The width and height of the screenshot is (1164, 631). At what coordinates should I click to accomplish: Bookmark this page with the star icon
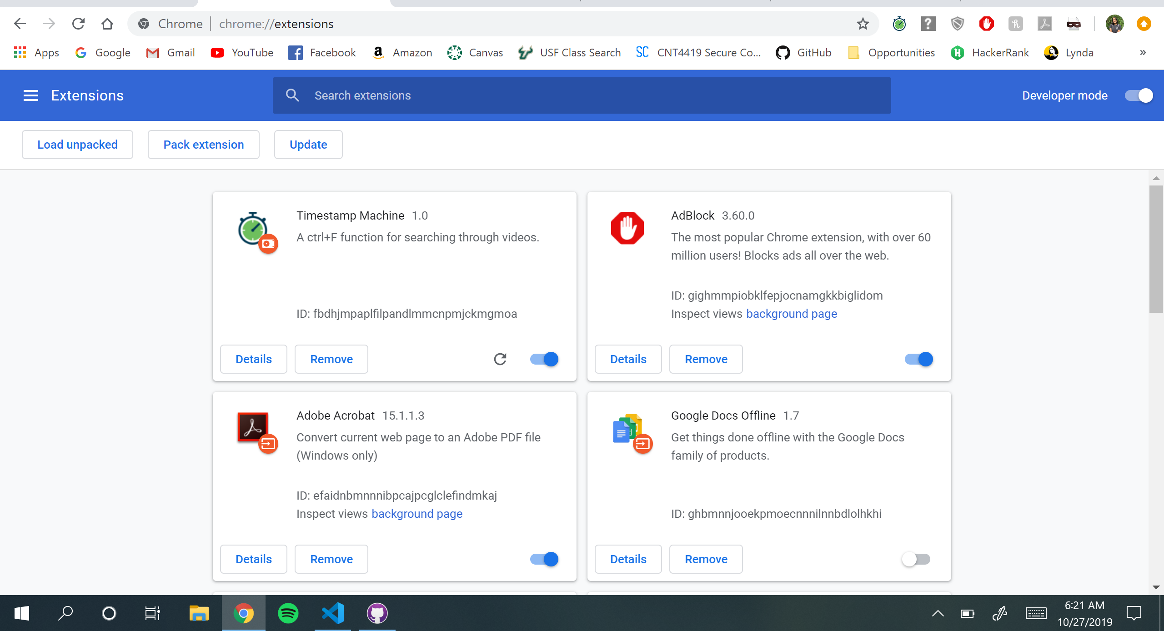[x=863, y=24]
